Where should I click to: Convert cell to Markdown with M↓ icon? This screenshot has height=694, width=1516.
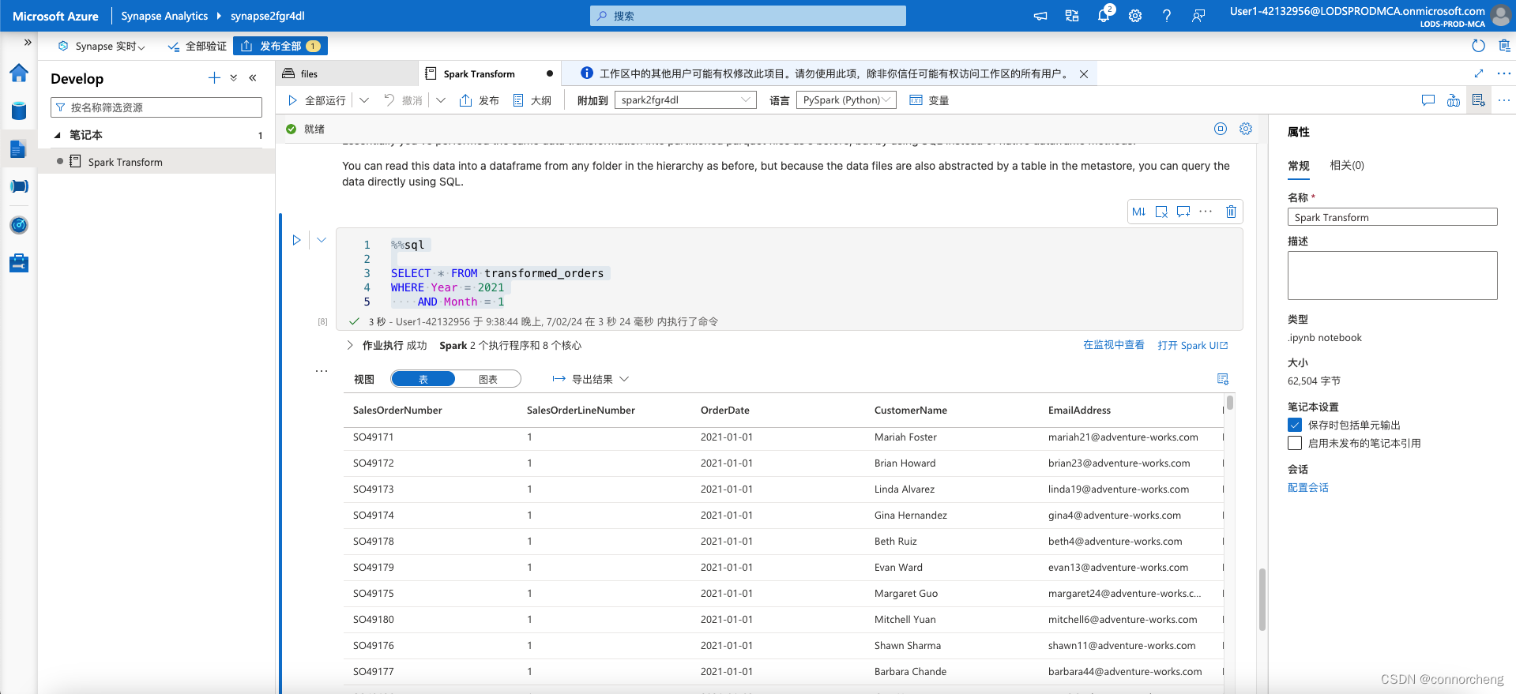click(1138, 212)
